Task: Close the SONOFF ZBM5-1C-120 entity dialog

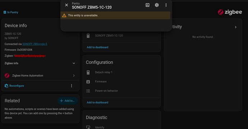Action: tap(66, 5)
